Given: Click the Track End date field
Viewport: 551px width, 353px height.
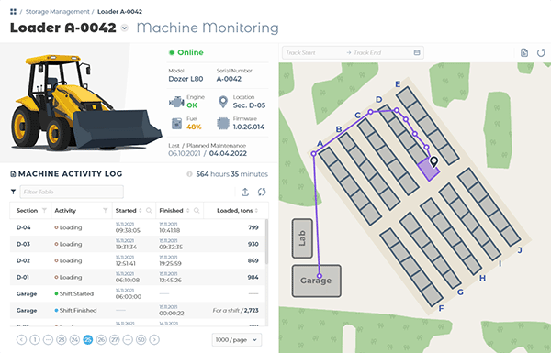Looking at the screenshot, I should click(381, 52).
